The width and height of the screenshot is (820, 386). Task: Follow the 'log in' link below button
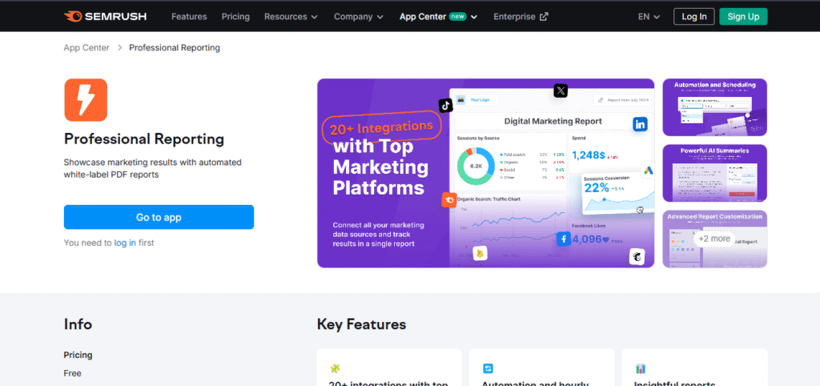pyautogui.click(x=125, y=243)
